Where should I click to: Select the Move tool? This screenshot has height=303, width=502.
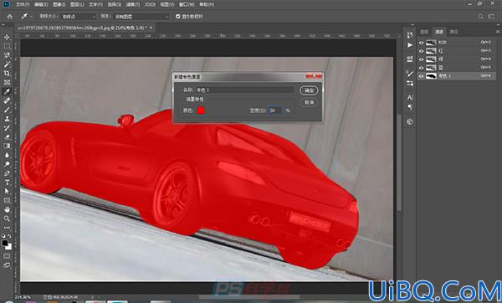click(x=7, y=37)
